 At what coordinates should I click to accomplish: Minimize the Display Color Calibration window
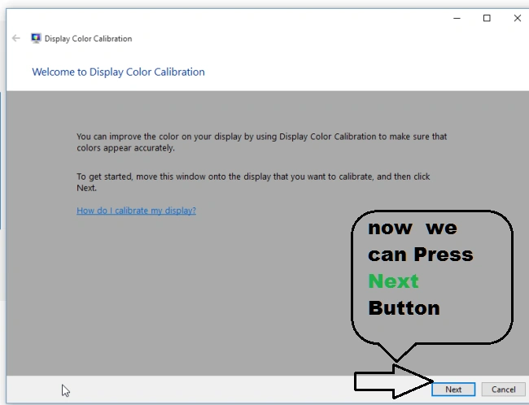click(x=457, y=18)
